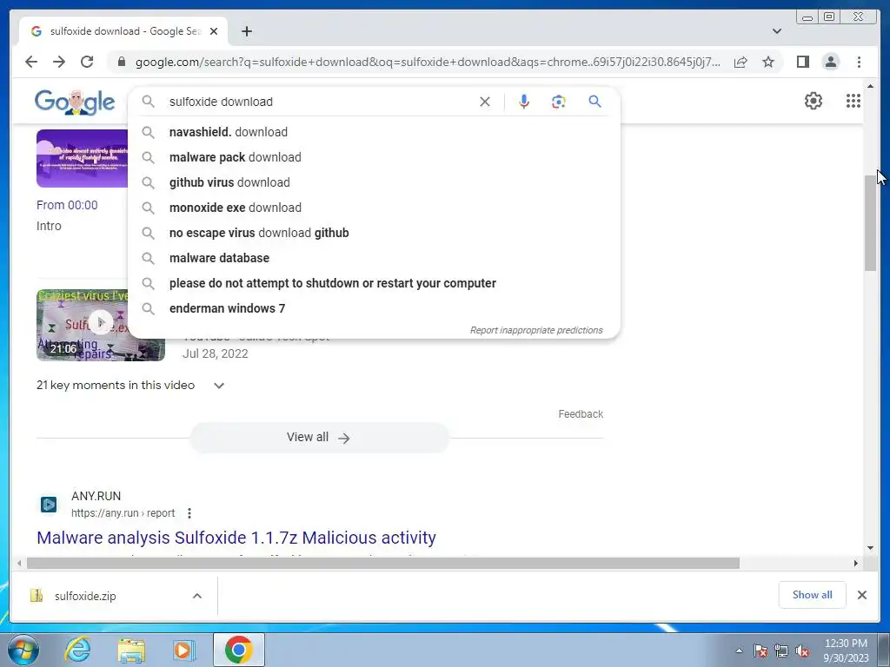
Task: Open ANY.RUN result options menu
Action: click(x=189, y=513)
